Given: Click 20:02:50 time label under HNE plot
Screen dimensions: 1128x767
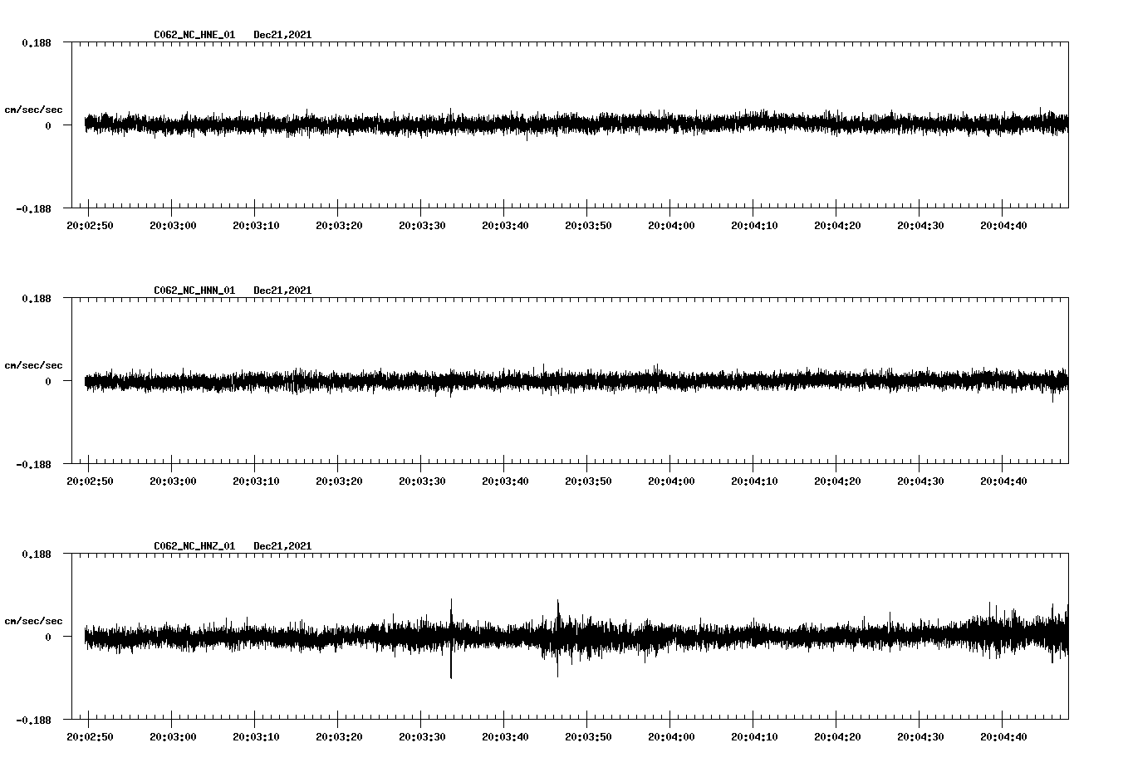Looking at the screenshot, I should [x=90, y=226].
